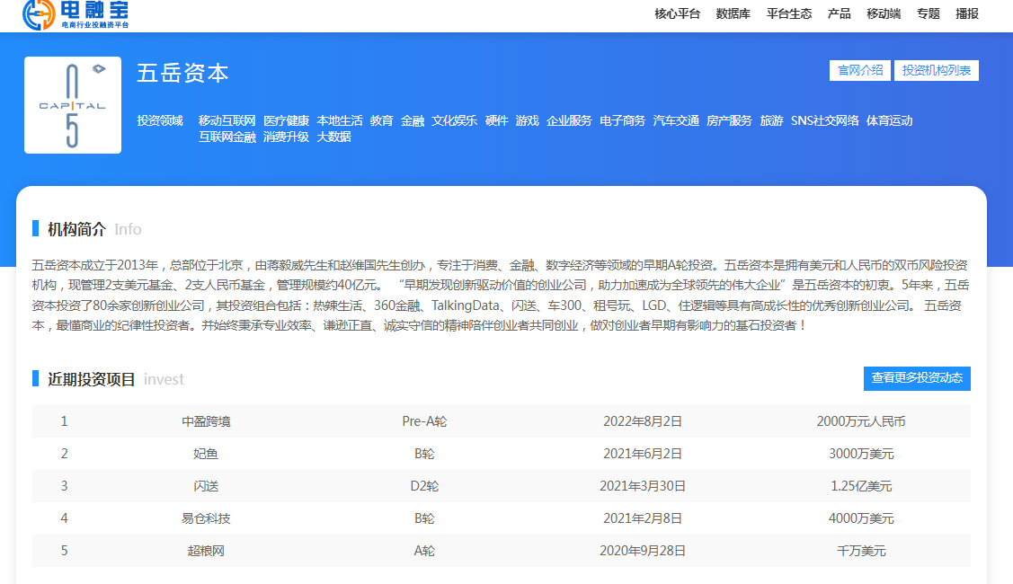Open the 闪送 project entry
Viewport: 1013px width, 584px height.
[x=206, y=486]
